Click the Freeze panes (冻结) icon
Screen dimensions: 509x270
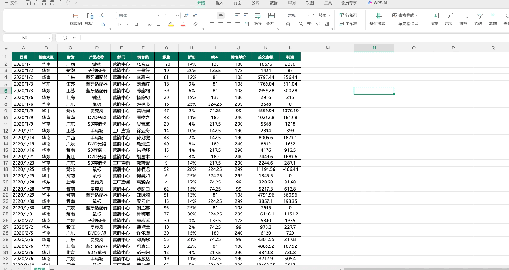point(494,16)
